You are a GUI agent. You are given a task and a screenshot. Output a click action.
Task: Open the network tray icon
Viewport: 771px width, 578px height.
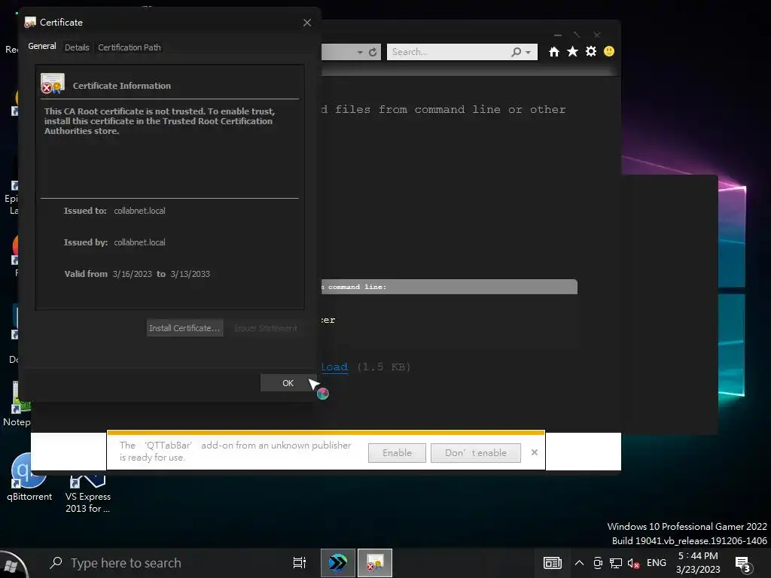[x=616, y=563]
